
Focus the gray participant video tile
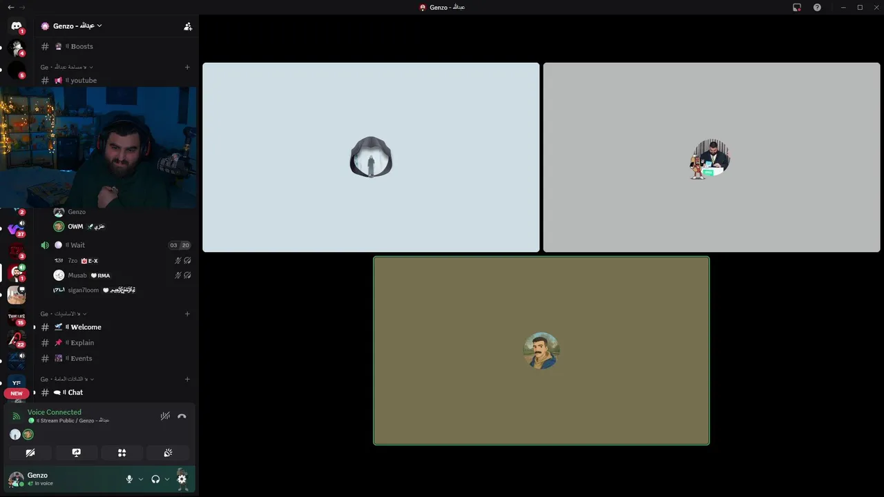[711, 157]
